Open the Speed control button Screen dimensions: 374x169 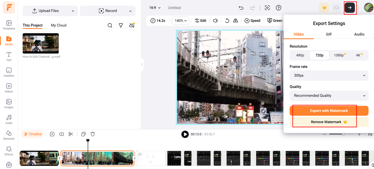(252, 21)
